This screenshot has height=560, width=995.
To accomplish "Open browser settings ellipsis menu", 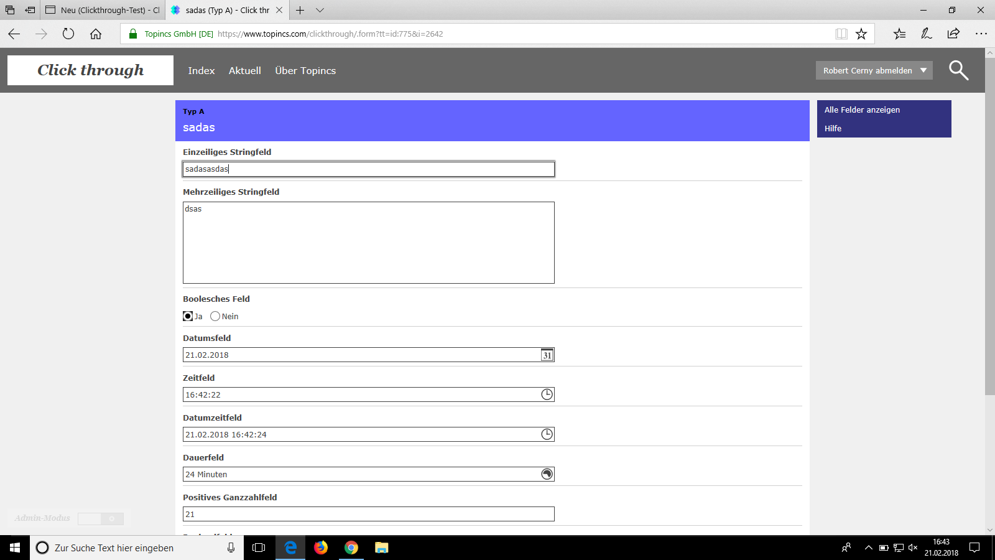I will tap(981, 34).
